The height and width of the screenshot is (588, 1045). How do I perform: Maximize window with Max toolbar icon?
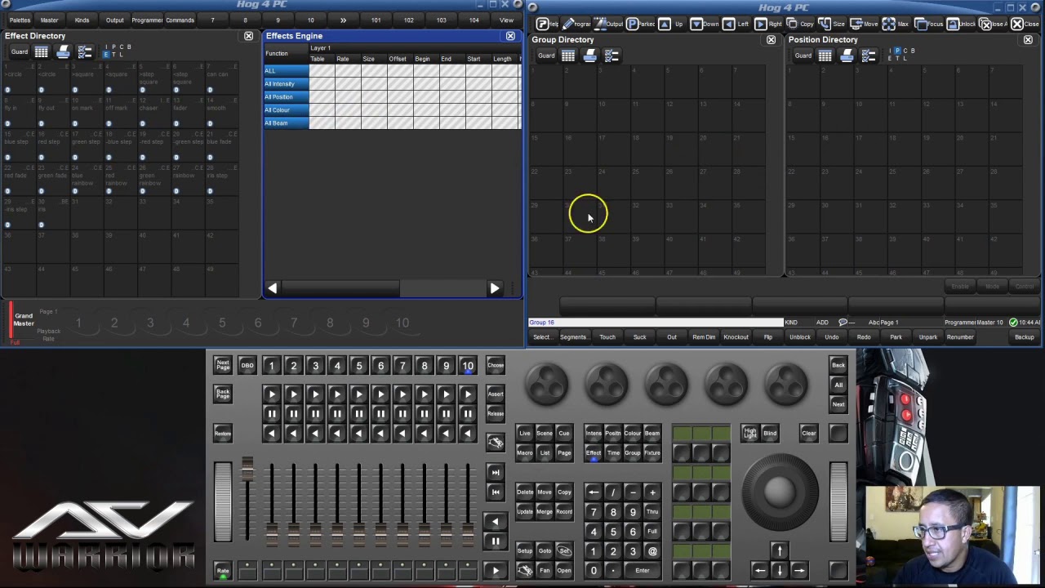click(896, 24)
